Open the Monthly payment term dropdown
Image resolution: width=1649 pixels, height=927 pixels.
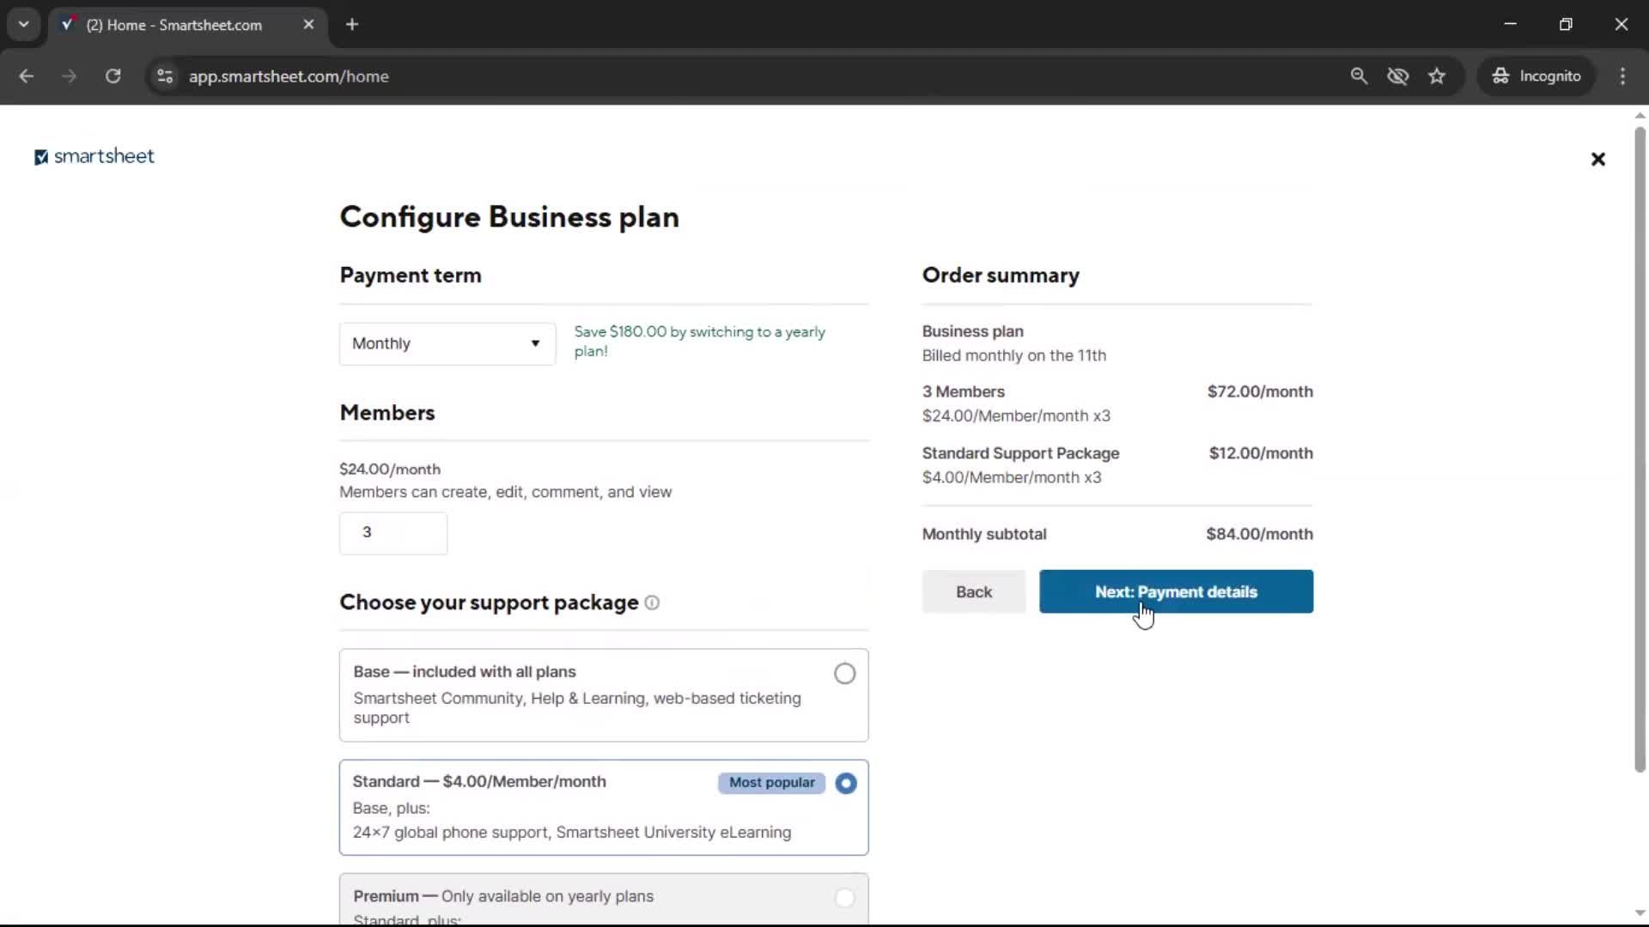click(447, 343)
